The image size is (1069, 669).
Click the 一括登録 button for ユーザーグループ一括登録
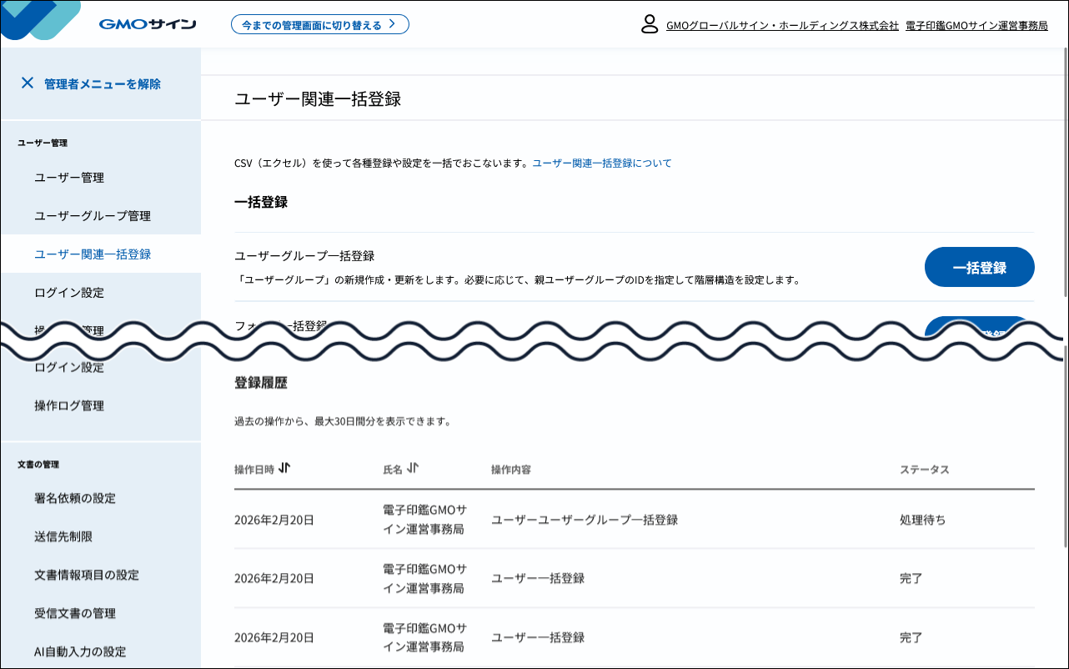coord(979,267)
